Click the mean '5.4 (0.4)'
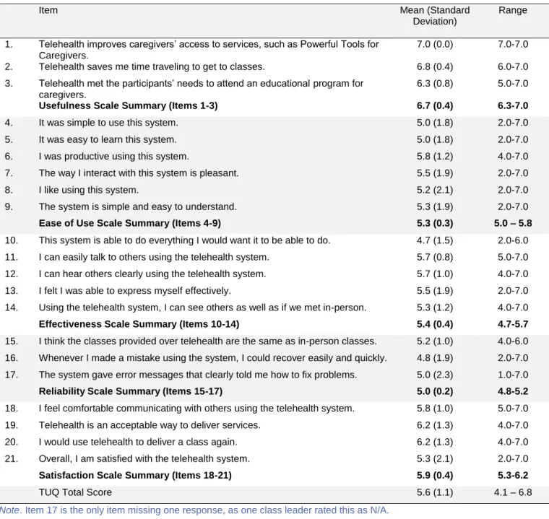Image resolution: width=549 pixels, height=519 pixels. point(435,324)
